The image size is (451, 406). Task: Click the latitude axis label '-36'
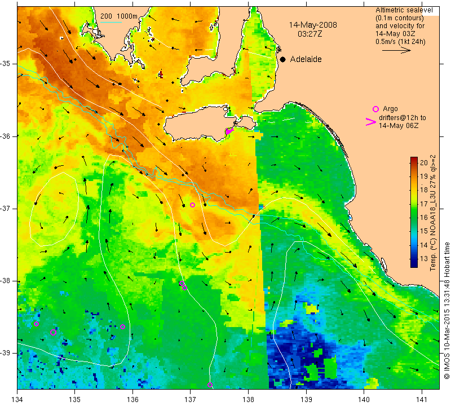tap(5, 136)
